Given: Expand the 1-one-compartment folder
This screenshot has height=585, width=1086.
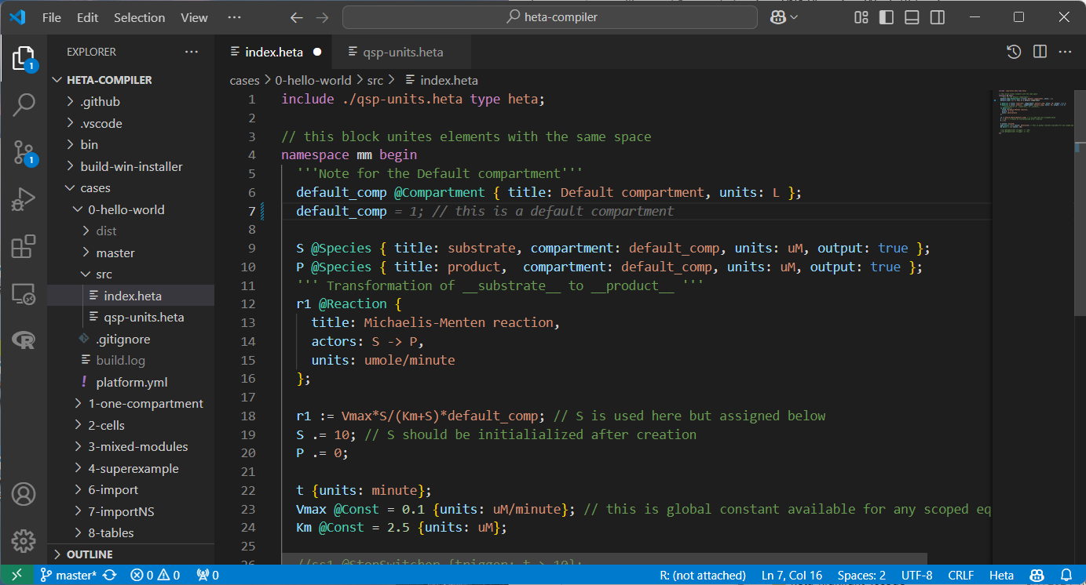Looking at the screenshot, I should coord(130,403).
